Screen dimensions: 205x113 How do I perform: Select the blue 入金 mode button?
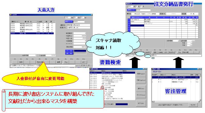[x=69, y=51]
